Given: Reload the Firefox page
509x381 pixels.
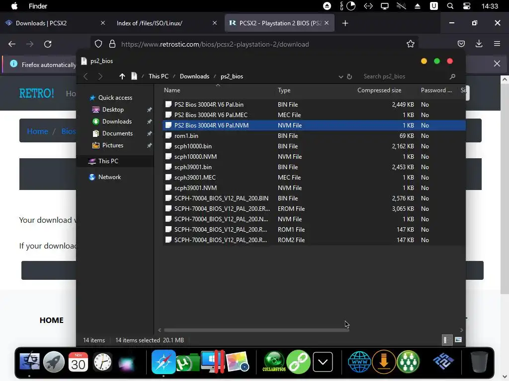Looking at the screenshot, I should [x=48, y=44].
